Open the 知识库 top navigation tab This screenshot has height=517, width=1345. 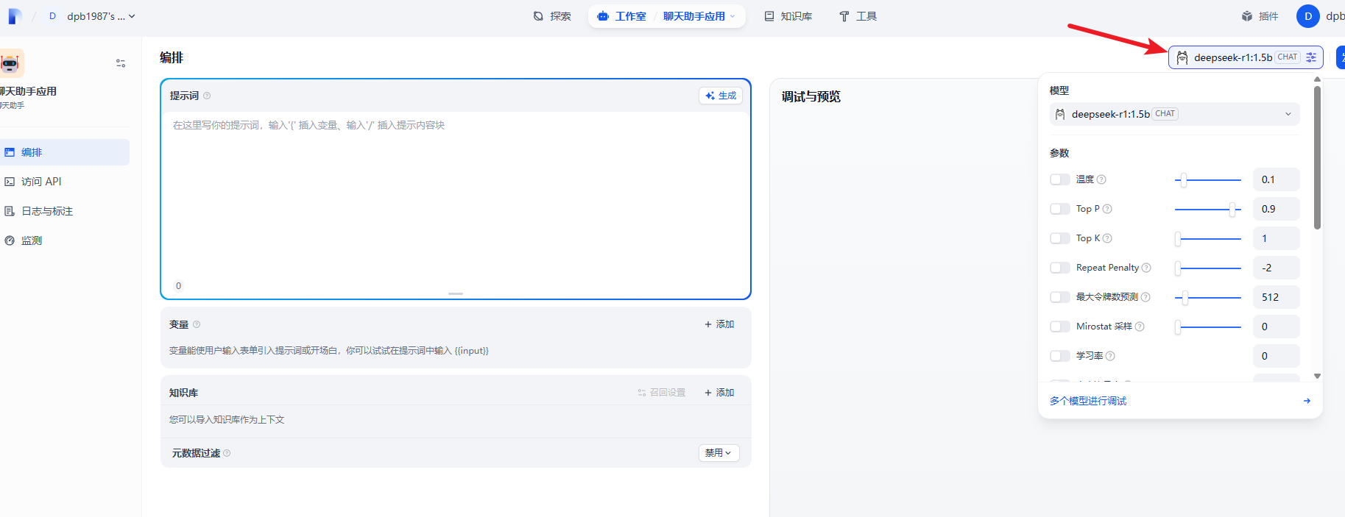tap(788, 16)
